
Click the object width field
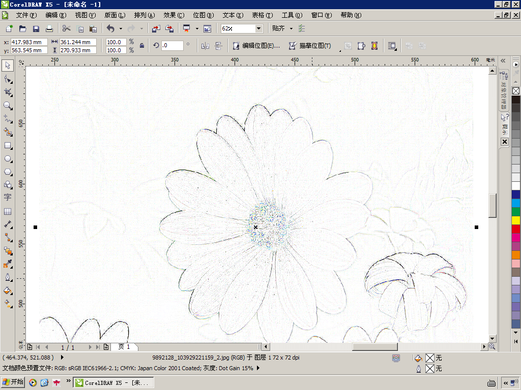click(x=78, y=42)
